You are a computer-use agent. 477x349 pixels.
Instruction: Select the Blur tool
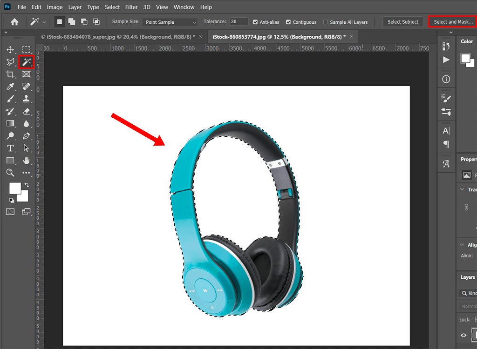(26, 123)
